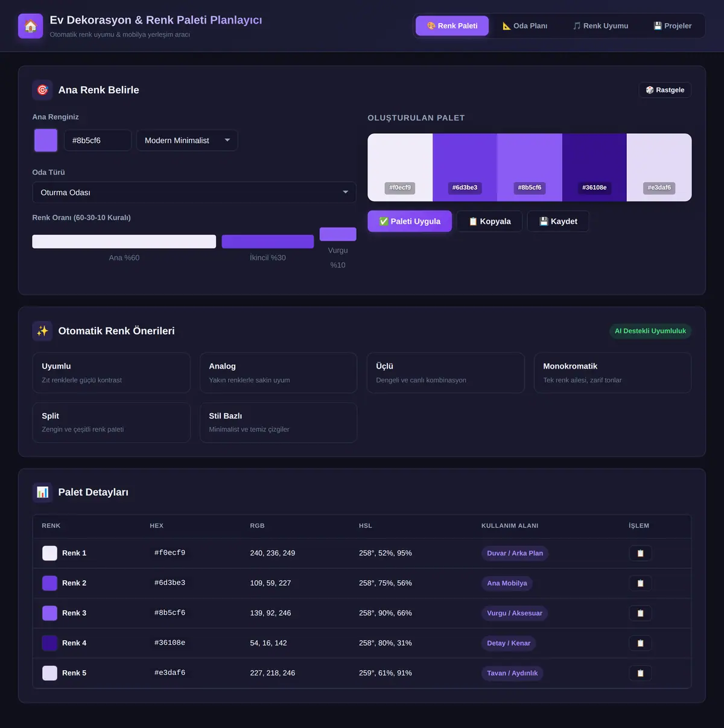Screen dimensions: 724x728
Task: Choose the Uyumlu color suggestion card
Action: coord(111,373)
